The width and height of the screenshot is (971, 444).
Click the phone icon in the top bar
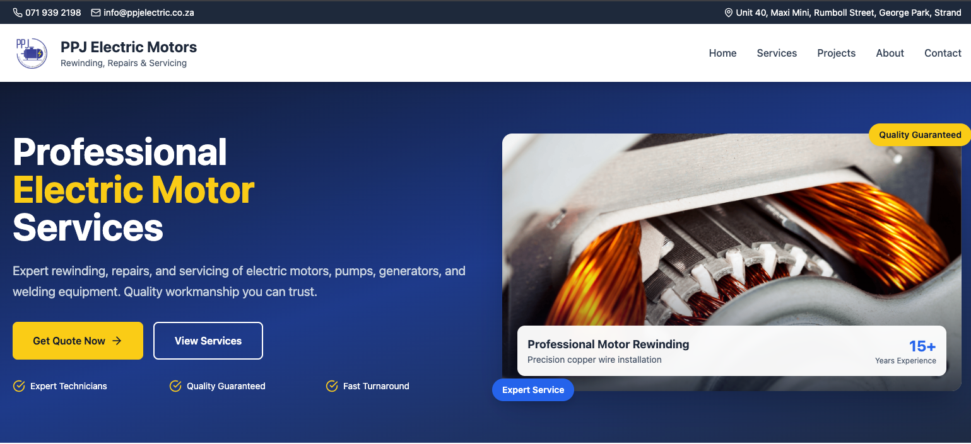[18, 12]
